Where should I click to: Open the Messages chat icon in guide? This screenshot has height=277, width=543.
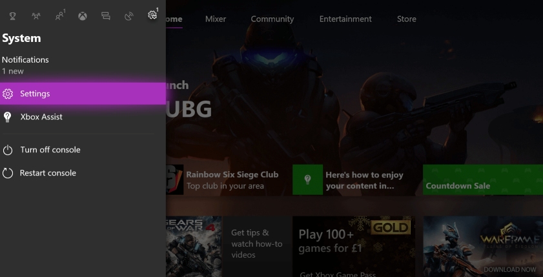pos(106,16)
